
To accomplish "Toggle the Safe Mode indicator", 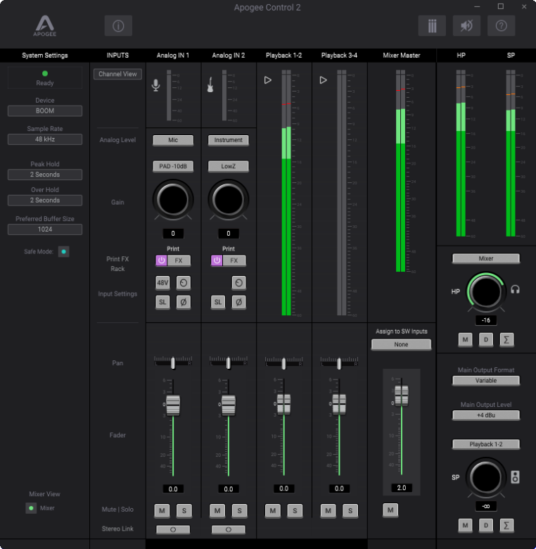I will coord(63,251).
